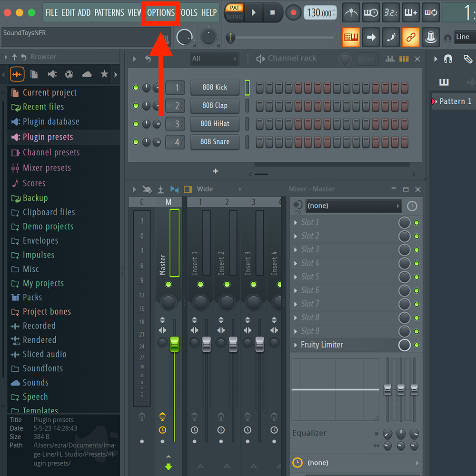Image resolution: width=476 pixels, height=476 pixels.
Task: Click the auto-scroll arrow icon
Action: 371,37
